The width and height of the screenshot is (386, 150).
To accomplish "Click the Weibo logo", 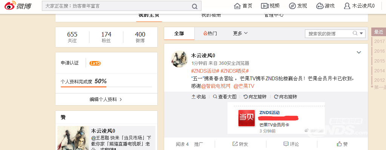I will [x=18, y=6].
